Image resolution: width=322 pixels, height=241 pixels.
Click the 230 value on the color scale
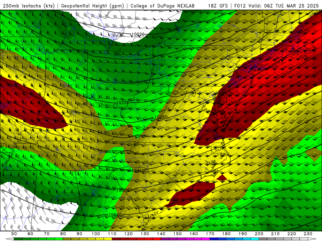tap(308, 234)
